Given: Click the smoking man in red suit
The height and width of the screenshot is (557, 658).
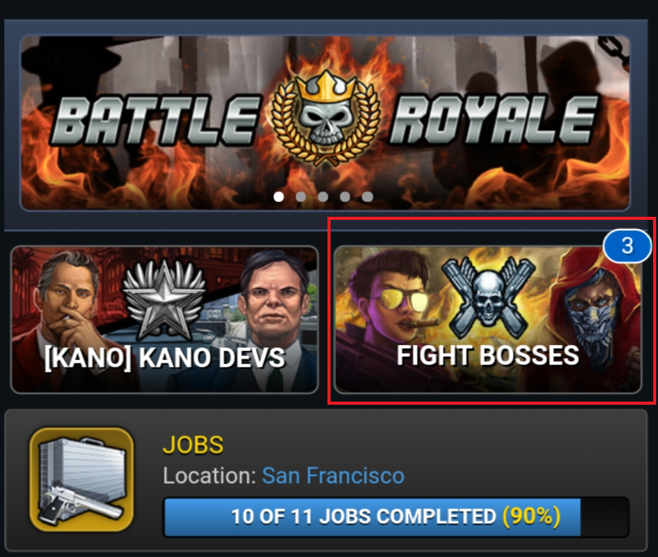Looking at the screenshot, I should (x=69, y=319).
